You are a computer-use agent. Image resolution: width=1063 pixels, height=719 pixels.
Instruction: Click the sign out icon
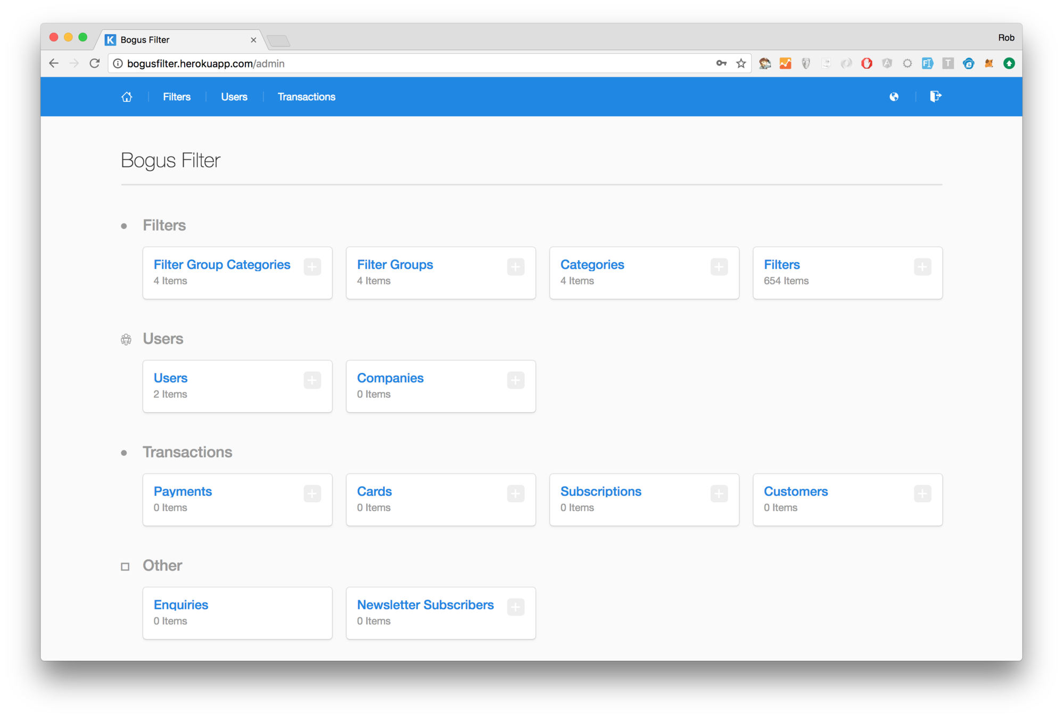(x=935, y=96)
